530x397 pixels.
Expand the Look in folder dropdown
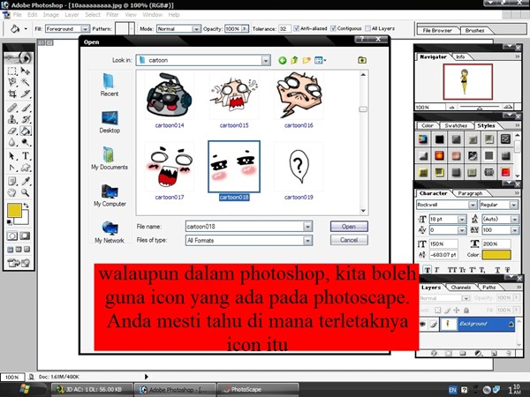tap(266, 61)
